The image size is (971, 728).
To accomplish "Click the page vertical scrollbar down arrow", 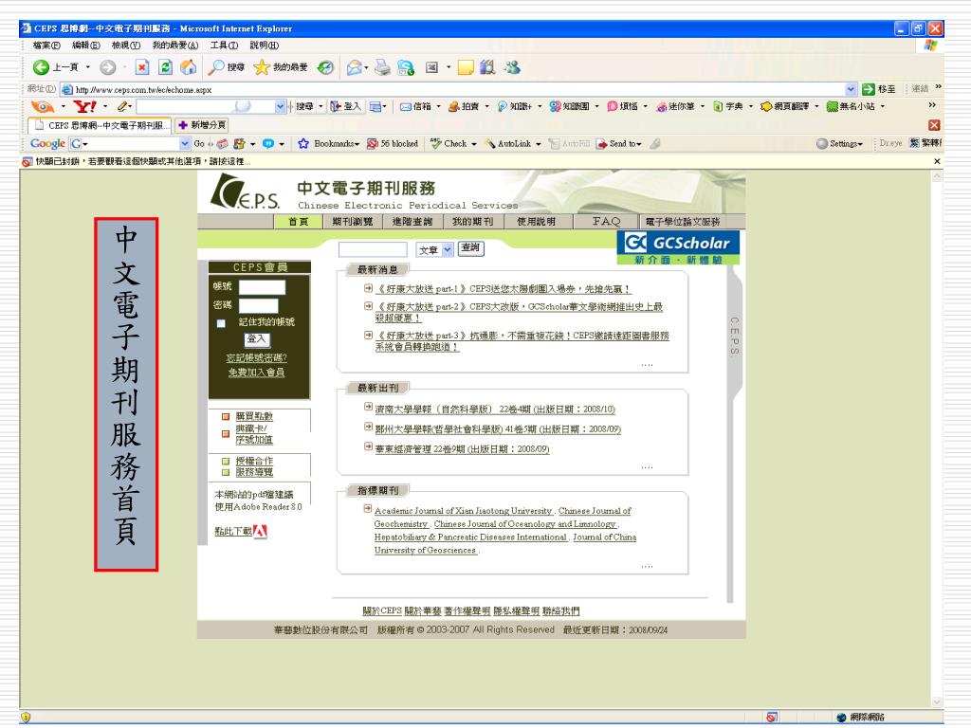I will pyautogui.click(x=937, y=702).
